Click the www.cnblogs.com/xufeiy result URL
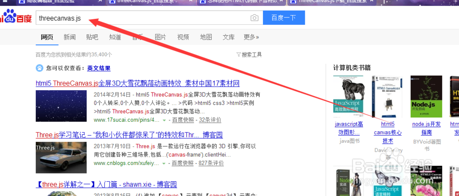This screenshot has height=196, width=459. tap(127, 163)
